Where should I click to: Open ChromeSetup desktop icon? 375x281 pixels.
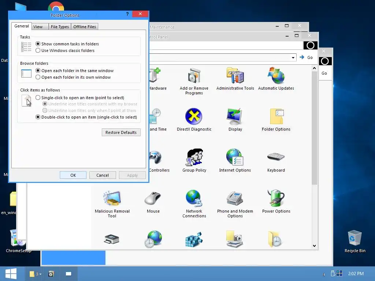[x=18, y=241]
